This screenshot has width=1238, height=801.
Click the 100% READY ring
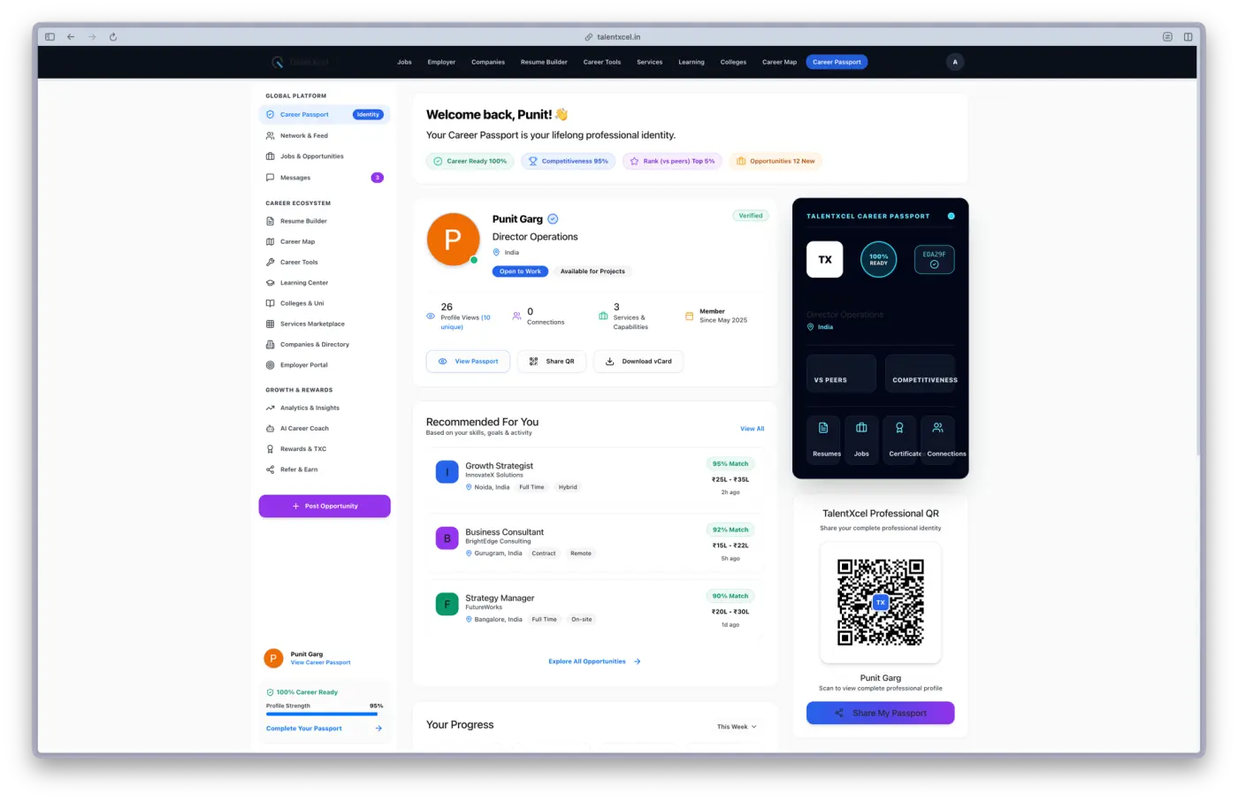(x=879, y=259)
